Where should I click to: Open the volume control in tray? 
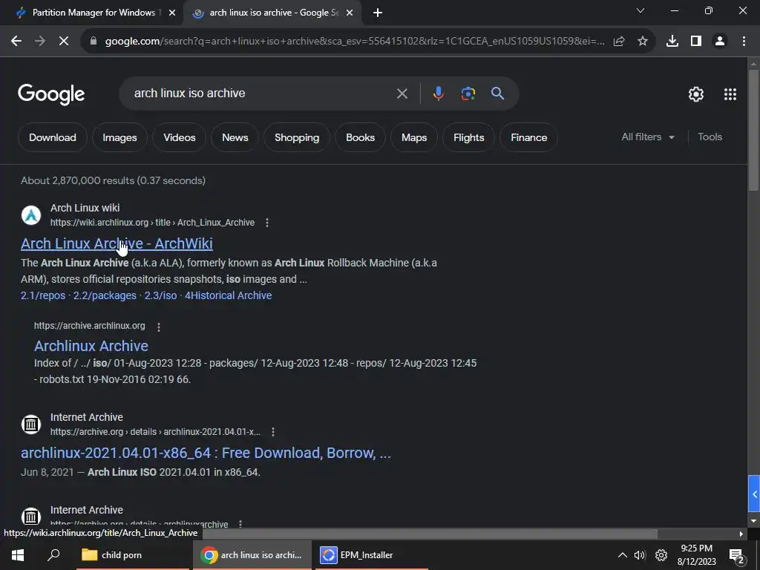(641, 555)
